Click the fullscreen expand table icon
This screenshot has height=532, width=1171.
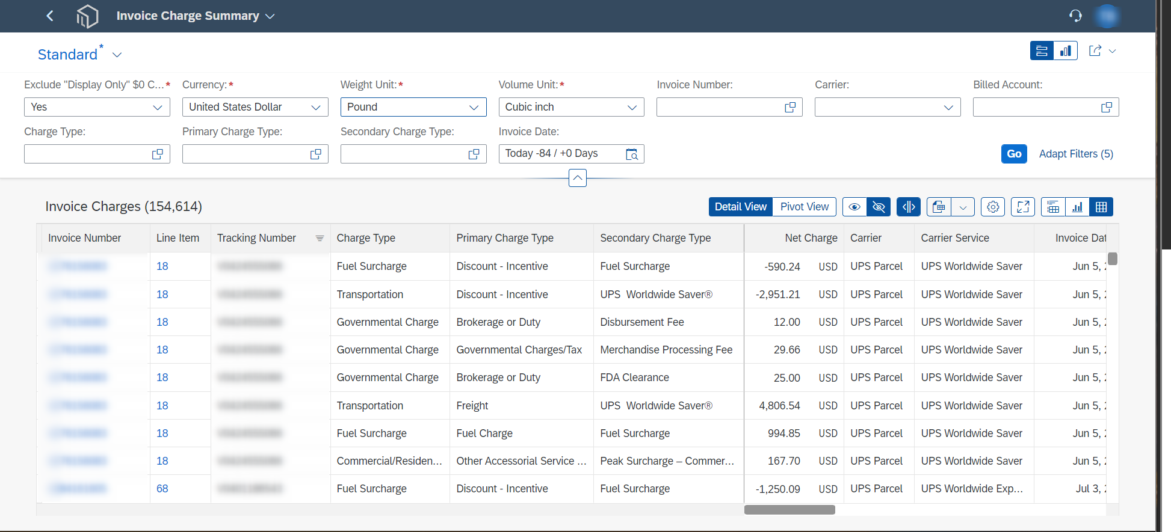point(1023,207)
